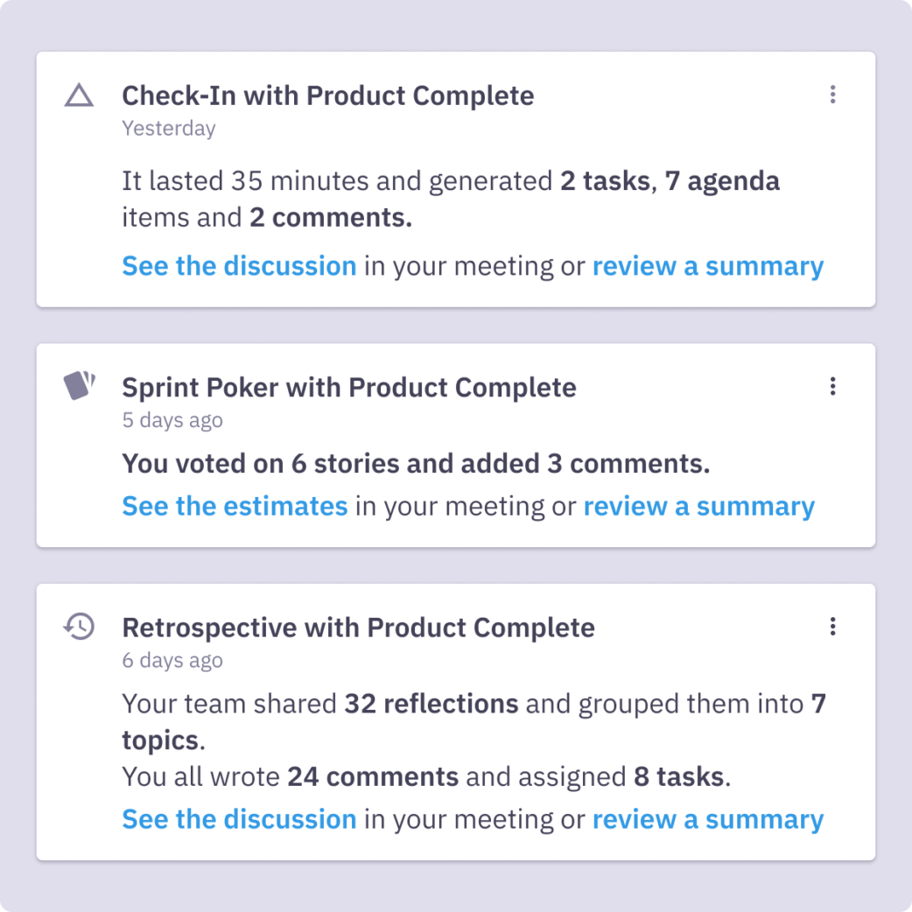
Task: Open 'review a summary' in the Sprint Poker card
Action: coord(699,507)
